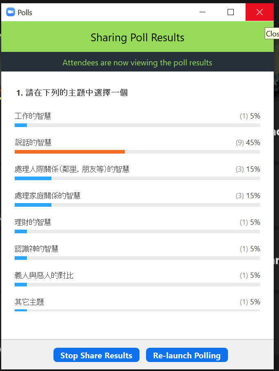Image resolution: width=279 pixels, height=371 pixels.
Task: Select the 工作的智慧 option label
Action: tap(33, 116)
